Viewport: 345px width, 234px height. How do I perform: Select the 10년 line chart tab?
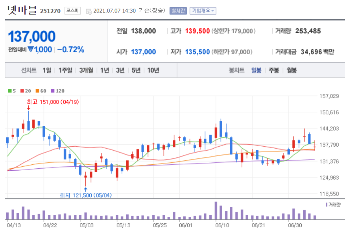[x=153, y=70]
